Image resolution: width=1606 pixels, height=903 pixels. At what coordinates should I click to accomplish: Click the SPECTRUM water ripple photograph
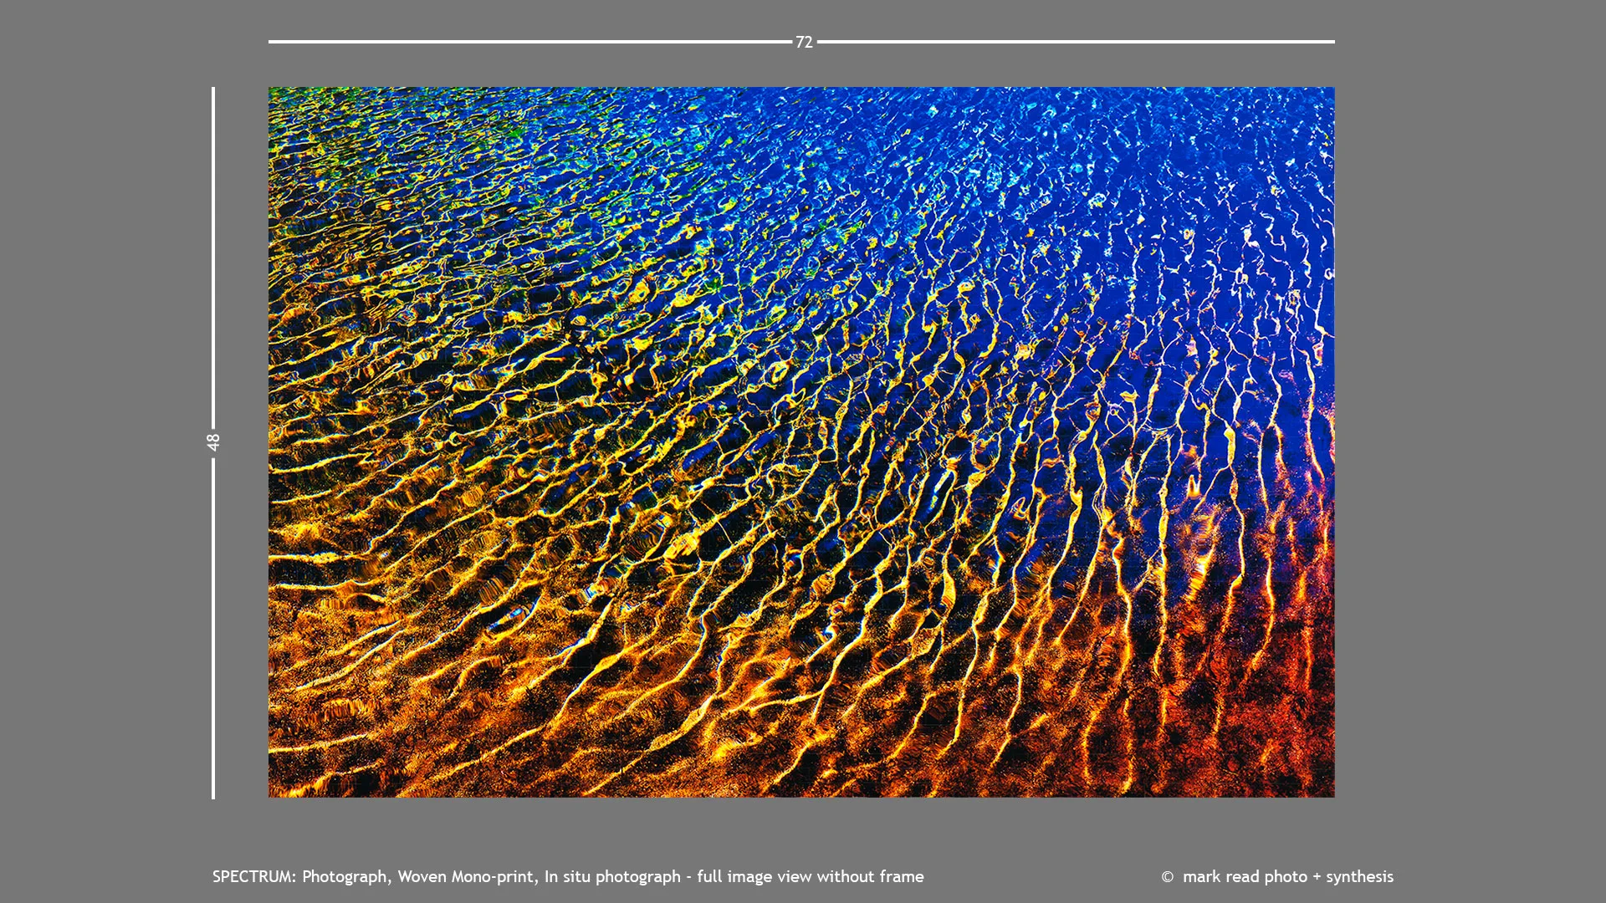point(801,441)
